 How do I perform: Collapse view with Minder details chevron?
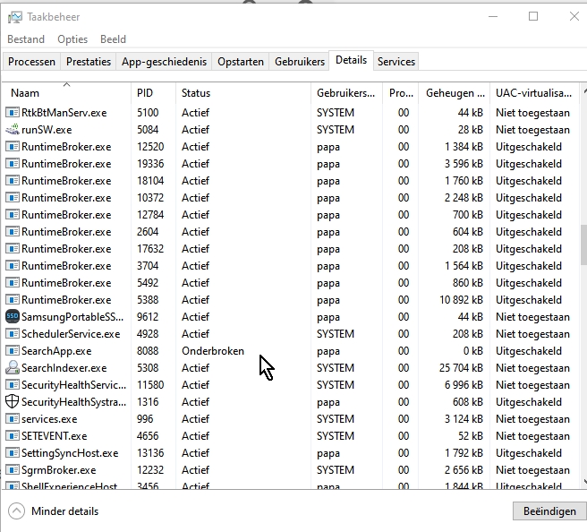click(x=17, y=511)
